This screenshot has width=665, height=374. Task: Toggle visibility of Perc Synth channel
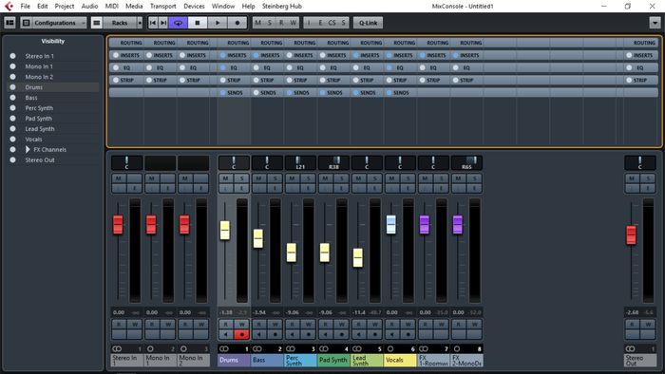click(12, 108)
